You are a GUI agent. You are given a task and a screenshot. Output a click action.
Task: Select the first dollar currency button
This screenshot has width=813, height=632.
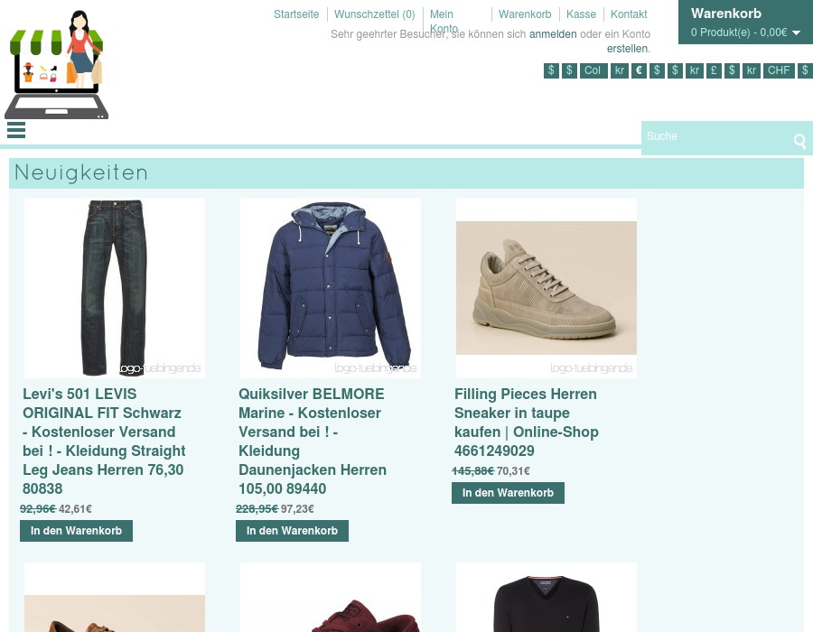(551, 70)
